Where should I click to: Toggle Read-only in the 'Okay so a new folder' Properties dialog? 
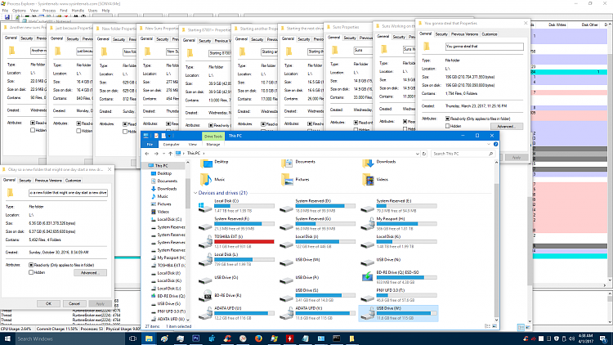coord(31,265)
